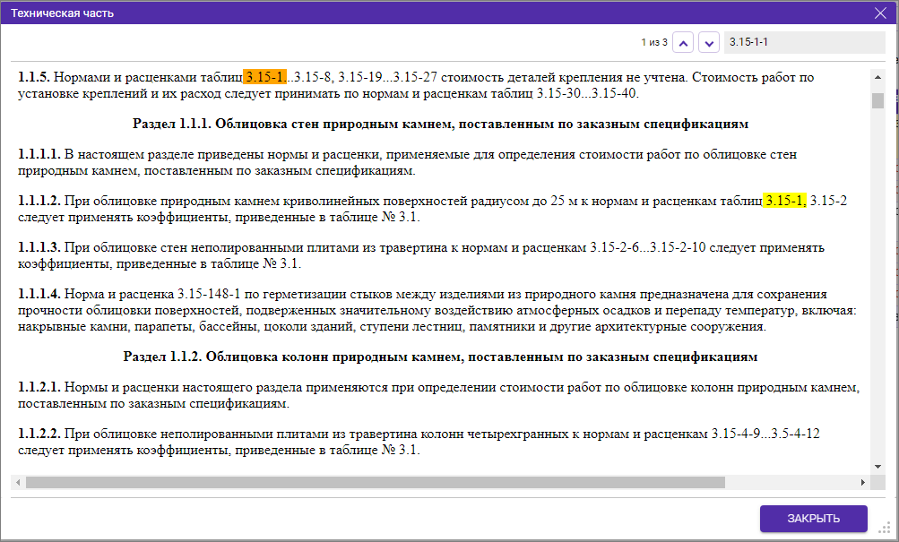Close the Техническая часть dialog via the X
This screenshot has width=899, height=542.
point(882,13)
